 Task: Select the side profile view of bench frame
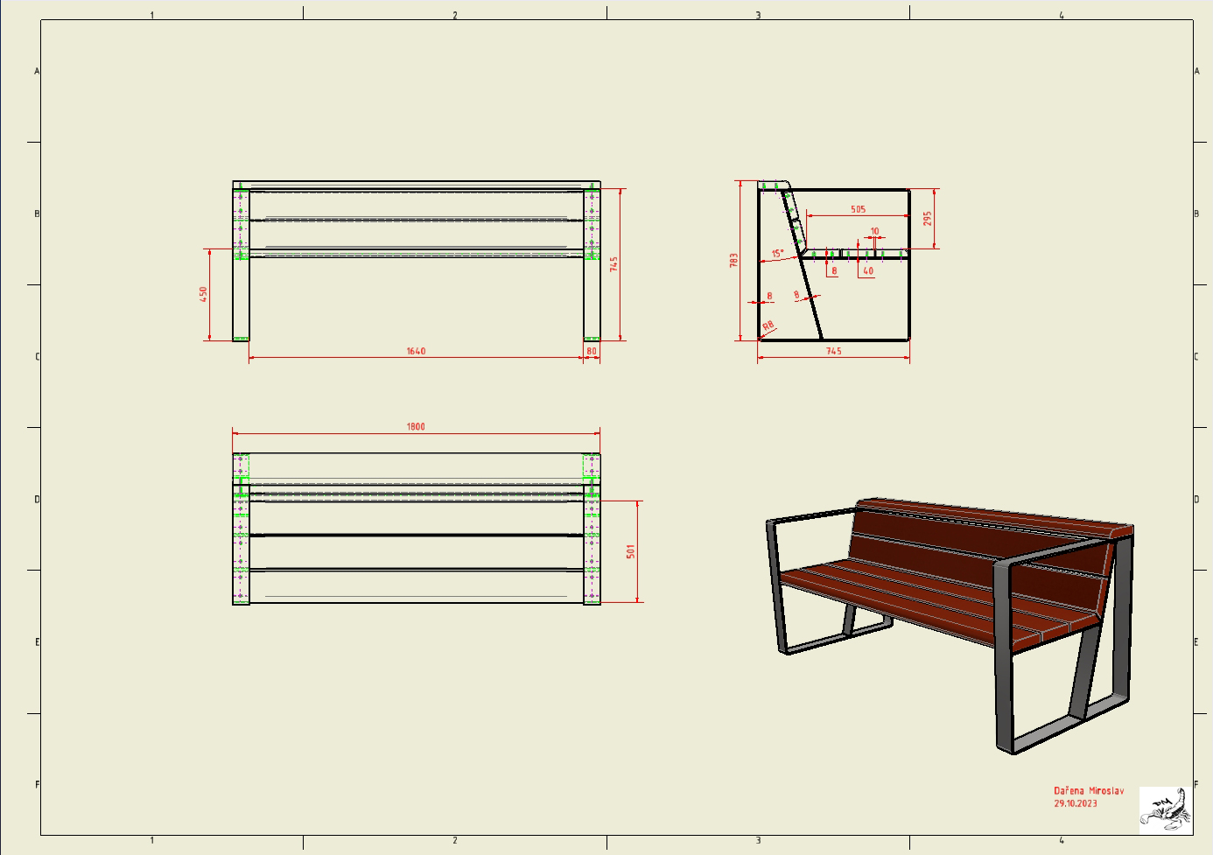tap(834, 261)
